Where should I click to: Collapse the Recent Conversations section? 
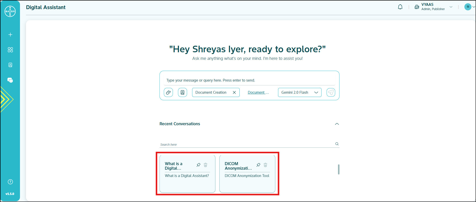(x=337, y=124)
